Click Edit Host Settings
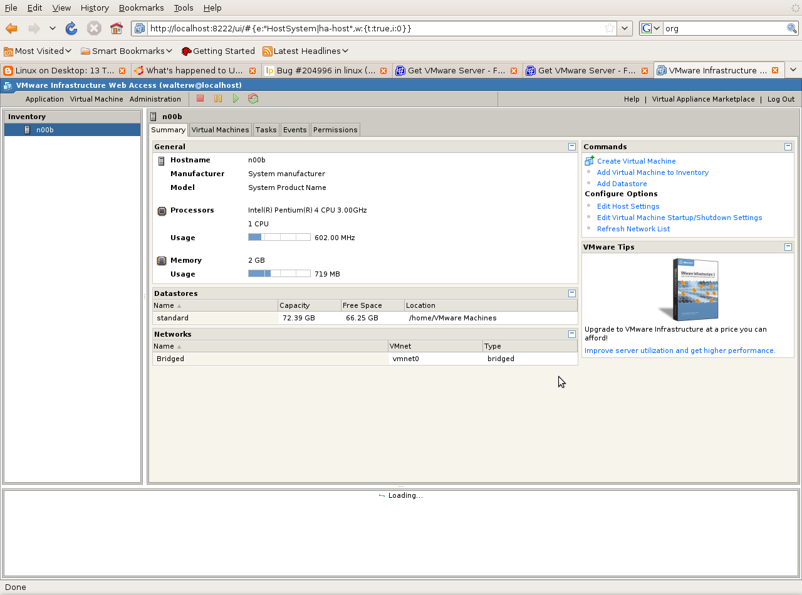Screen dimensions: 802x595 click(628, 206)
